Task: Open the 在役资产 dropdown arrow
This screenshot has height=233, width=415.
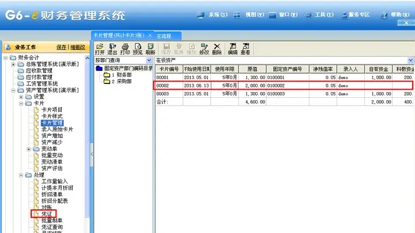Action: (x=410, y=60)
